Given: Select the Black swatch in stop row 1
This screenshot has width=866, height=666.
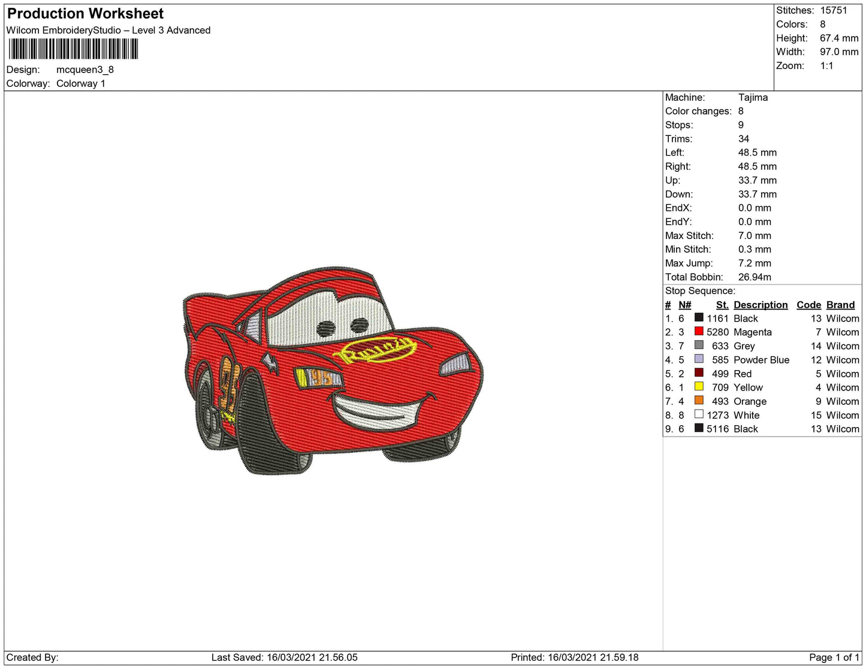Looking at the screenshot, I should pyautogui.click(x=699, y=317).
